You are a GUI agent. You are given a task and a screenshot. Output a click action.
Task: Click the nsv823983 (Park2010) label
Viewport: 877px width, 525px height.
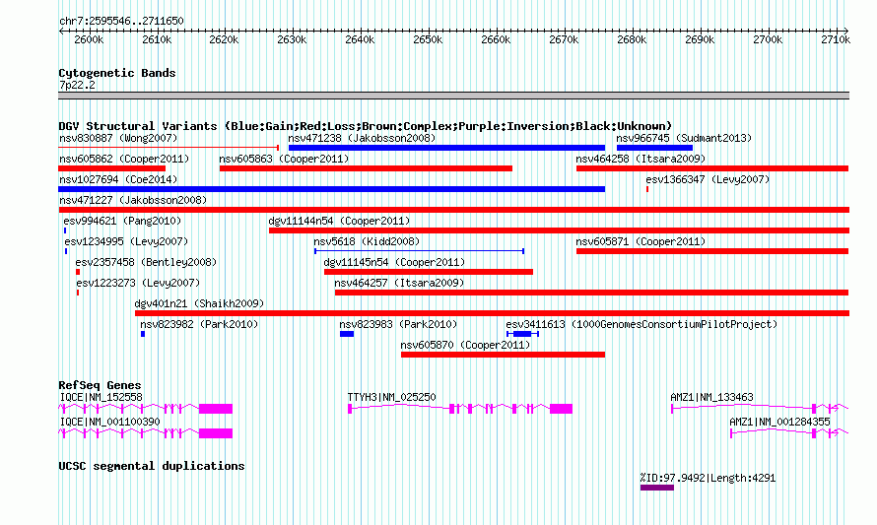click(x=398, y=324)
